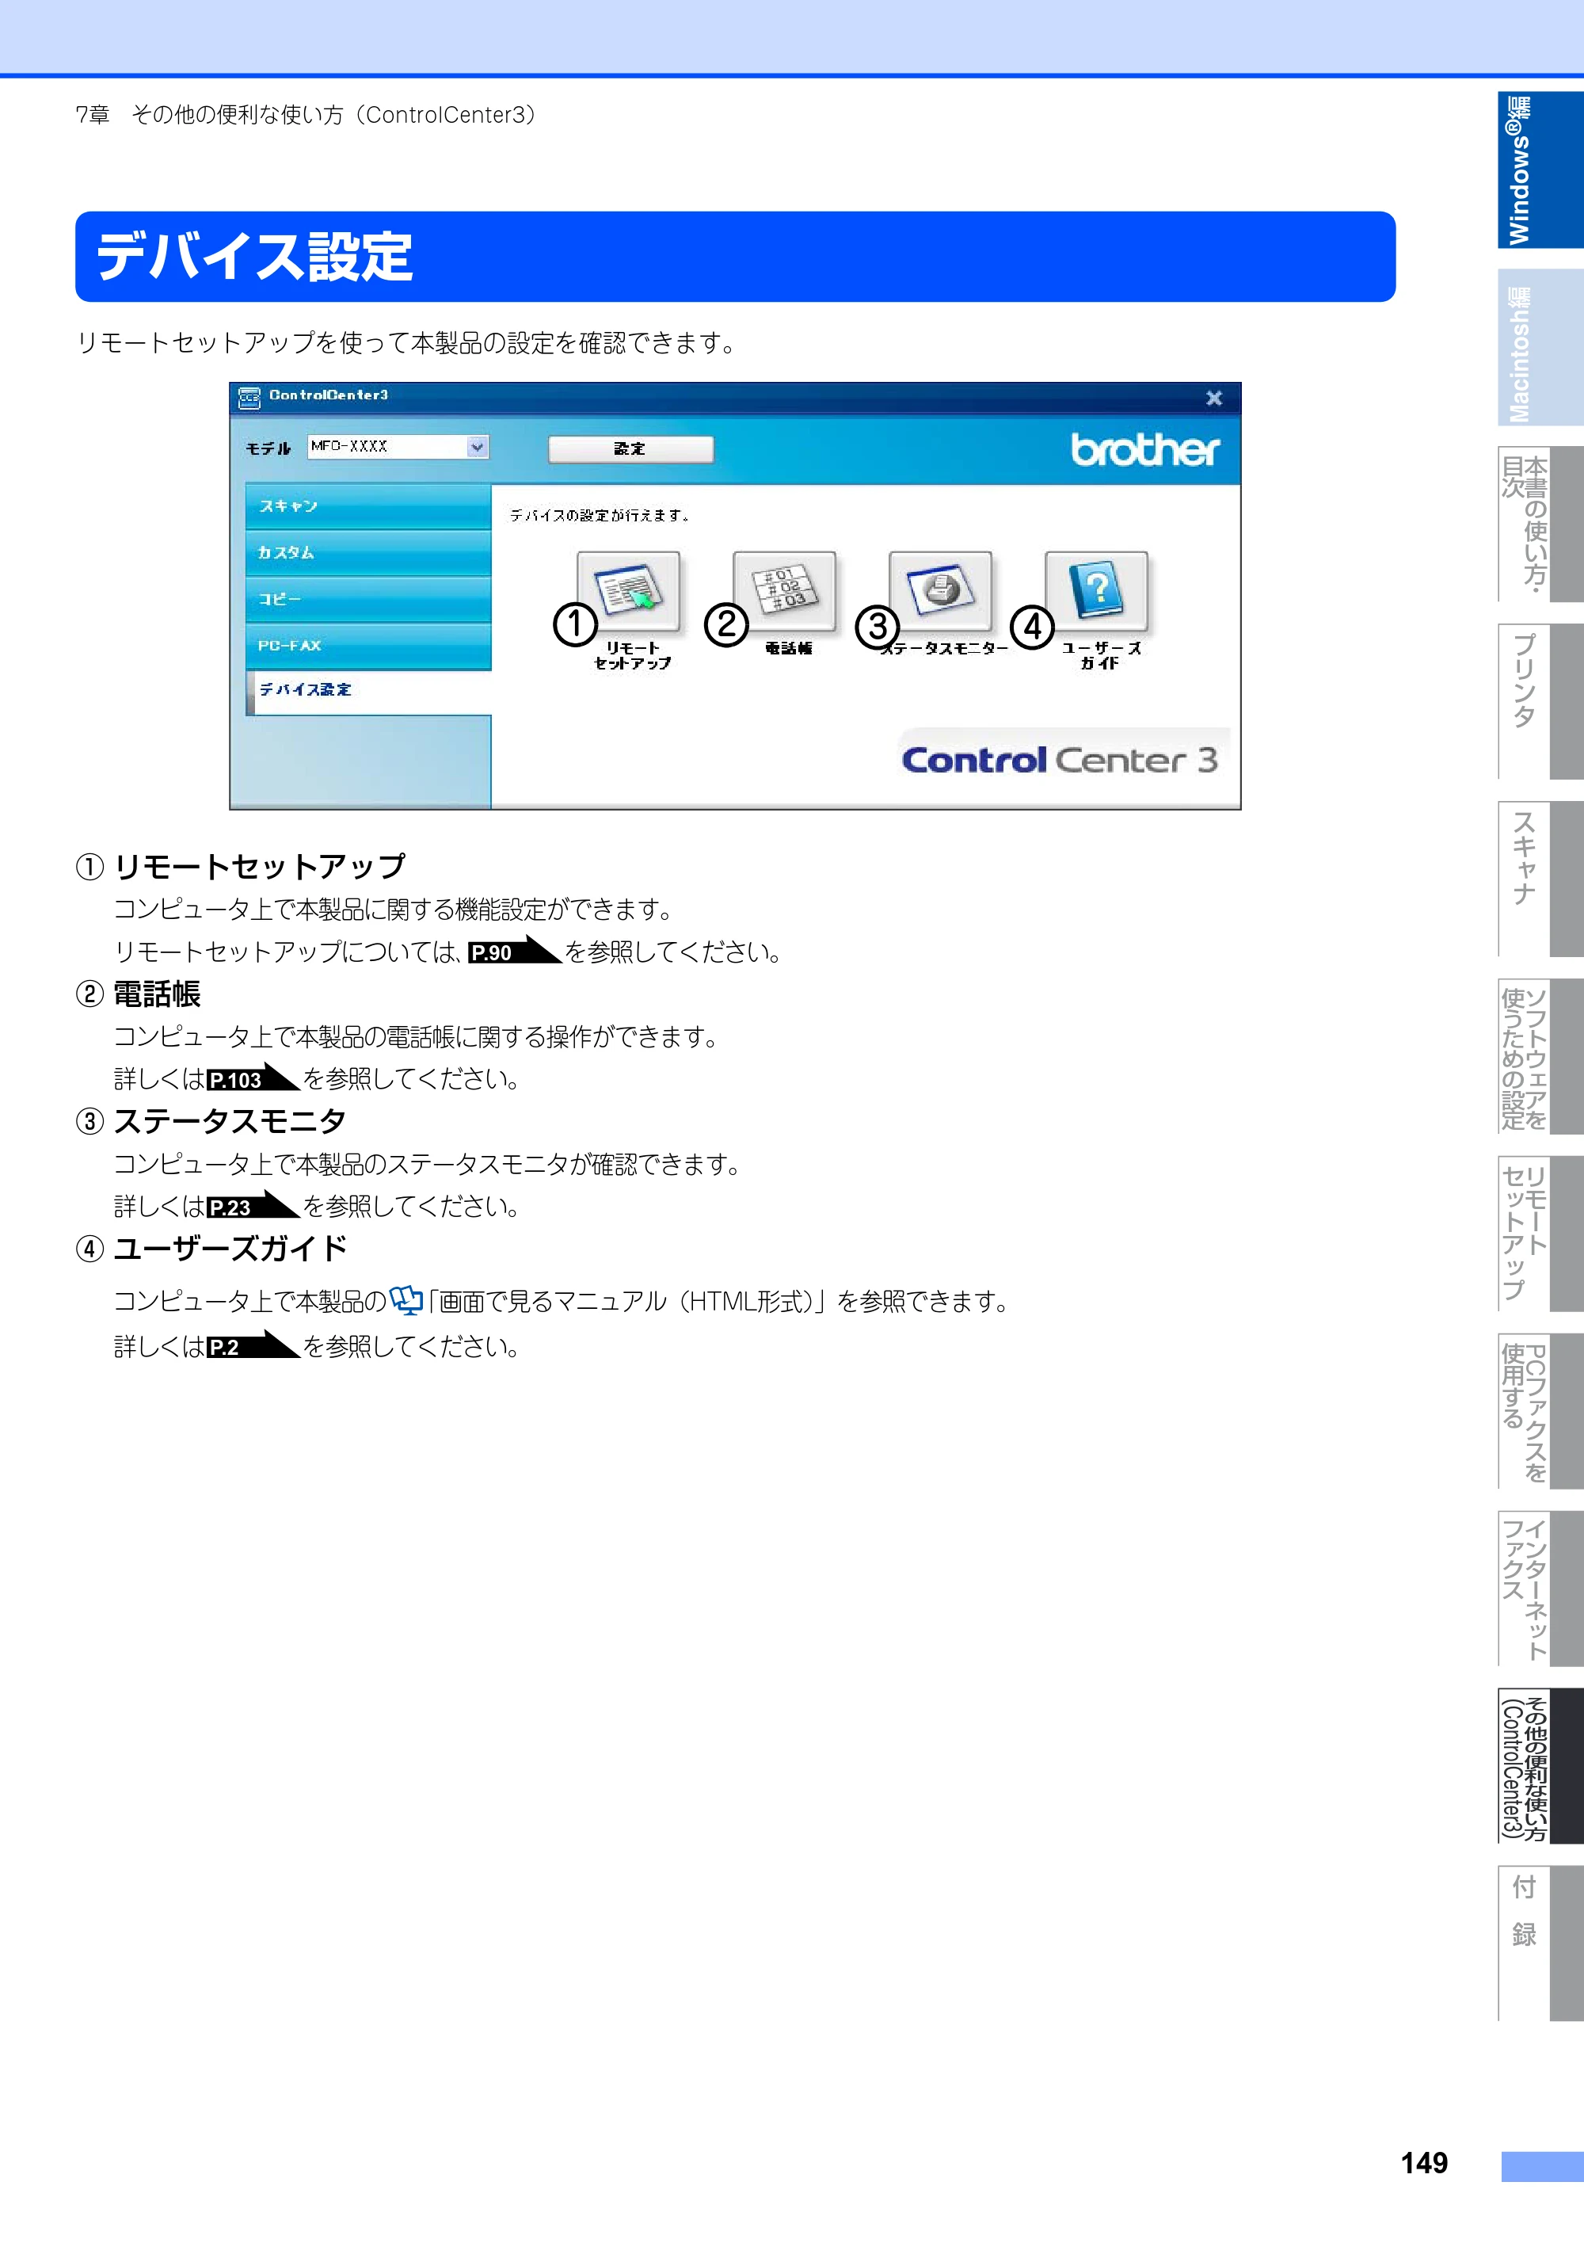Open PCファクスを使用する side tab
Screen dimensions: 1584x2243
1540,1410
